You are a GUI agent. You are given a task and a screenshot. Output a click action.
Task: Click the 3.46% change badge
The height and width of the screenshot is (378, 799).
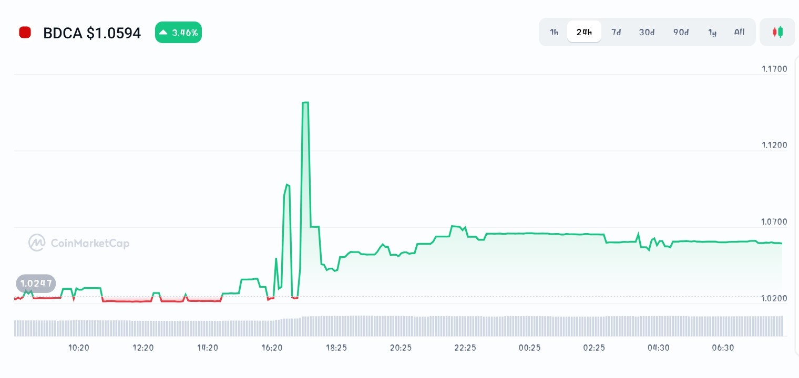coord(178,33)
